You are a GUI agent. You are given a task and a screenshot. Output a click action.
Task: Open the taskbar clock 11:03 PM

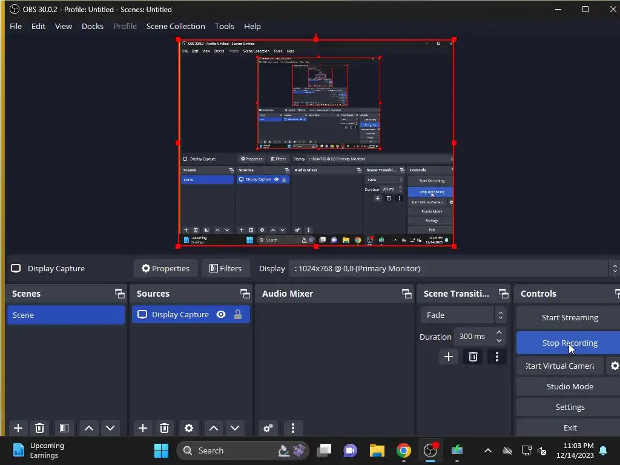pyautogui.click(x=575, y=450)
